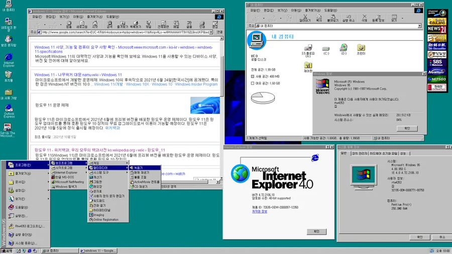Image resolution: width=452 pixels, height=254 pixels.
Task: Open the Windows 11 namu.wiki search result link
Action: pos(78,75)
